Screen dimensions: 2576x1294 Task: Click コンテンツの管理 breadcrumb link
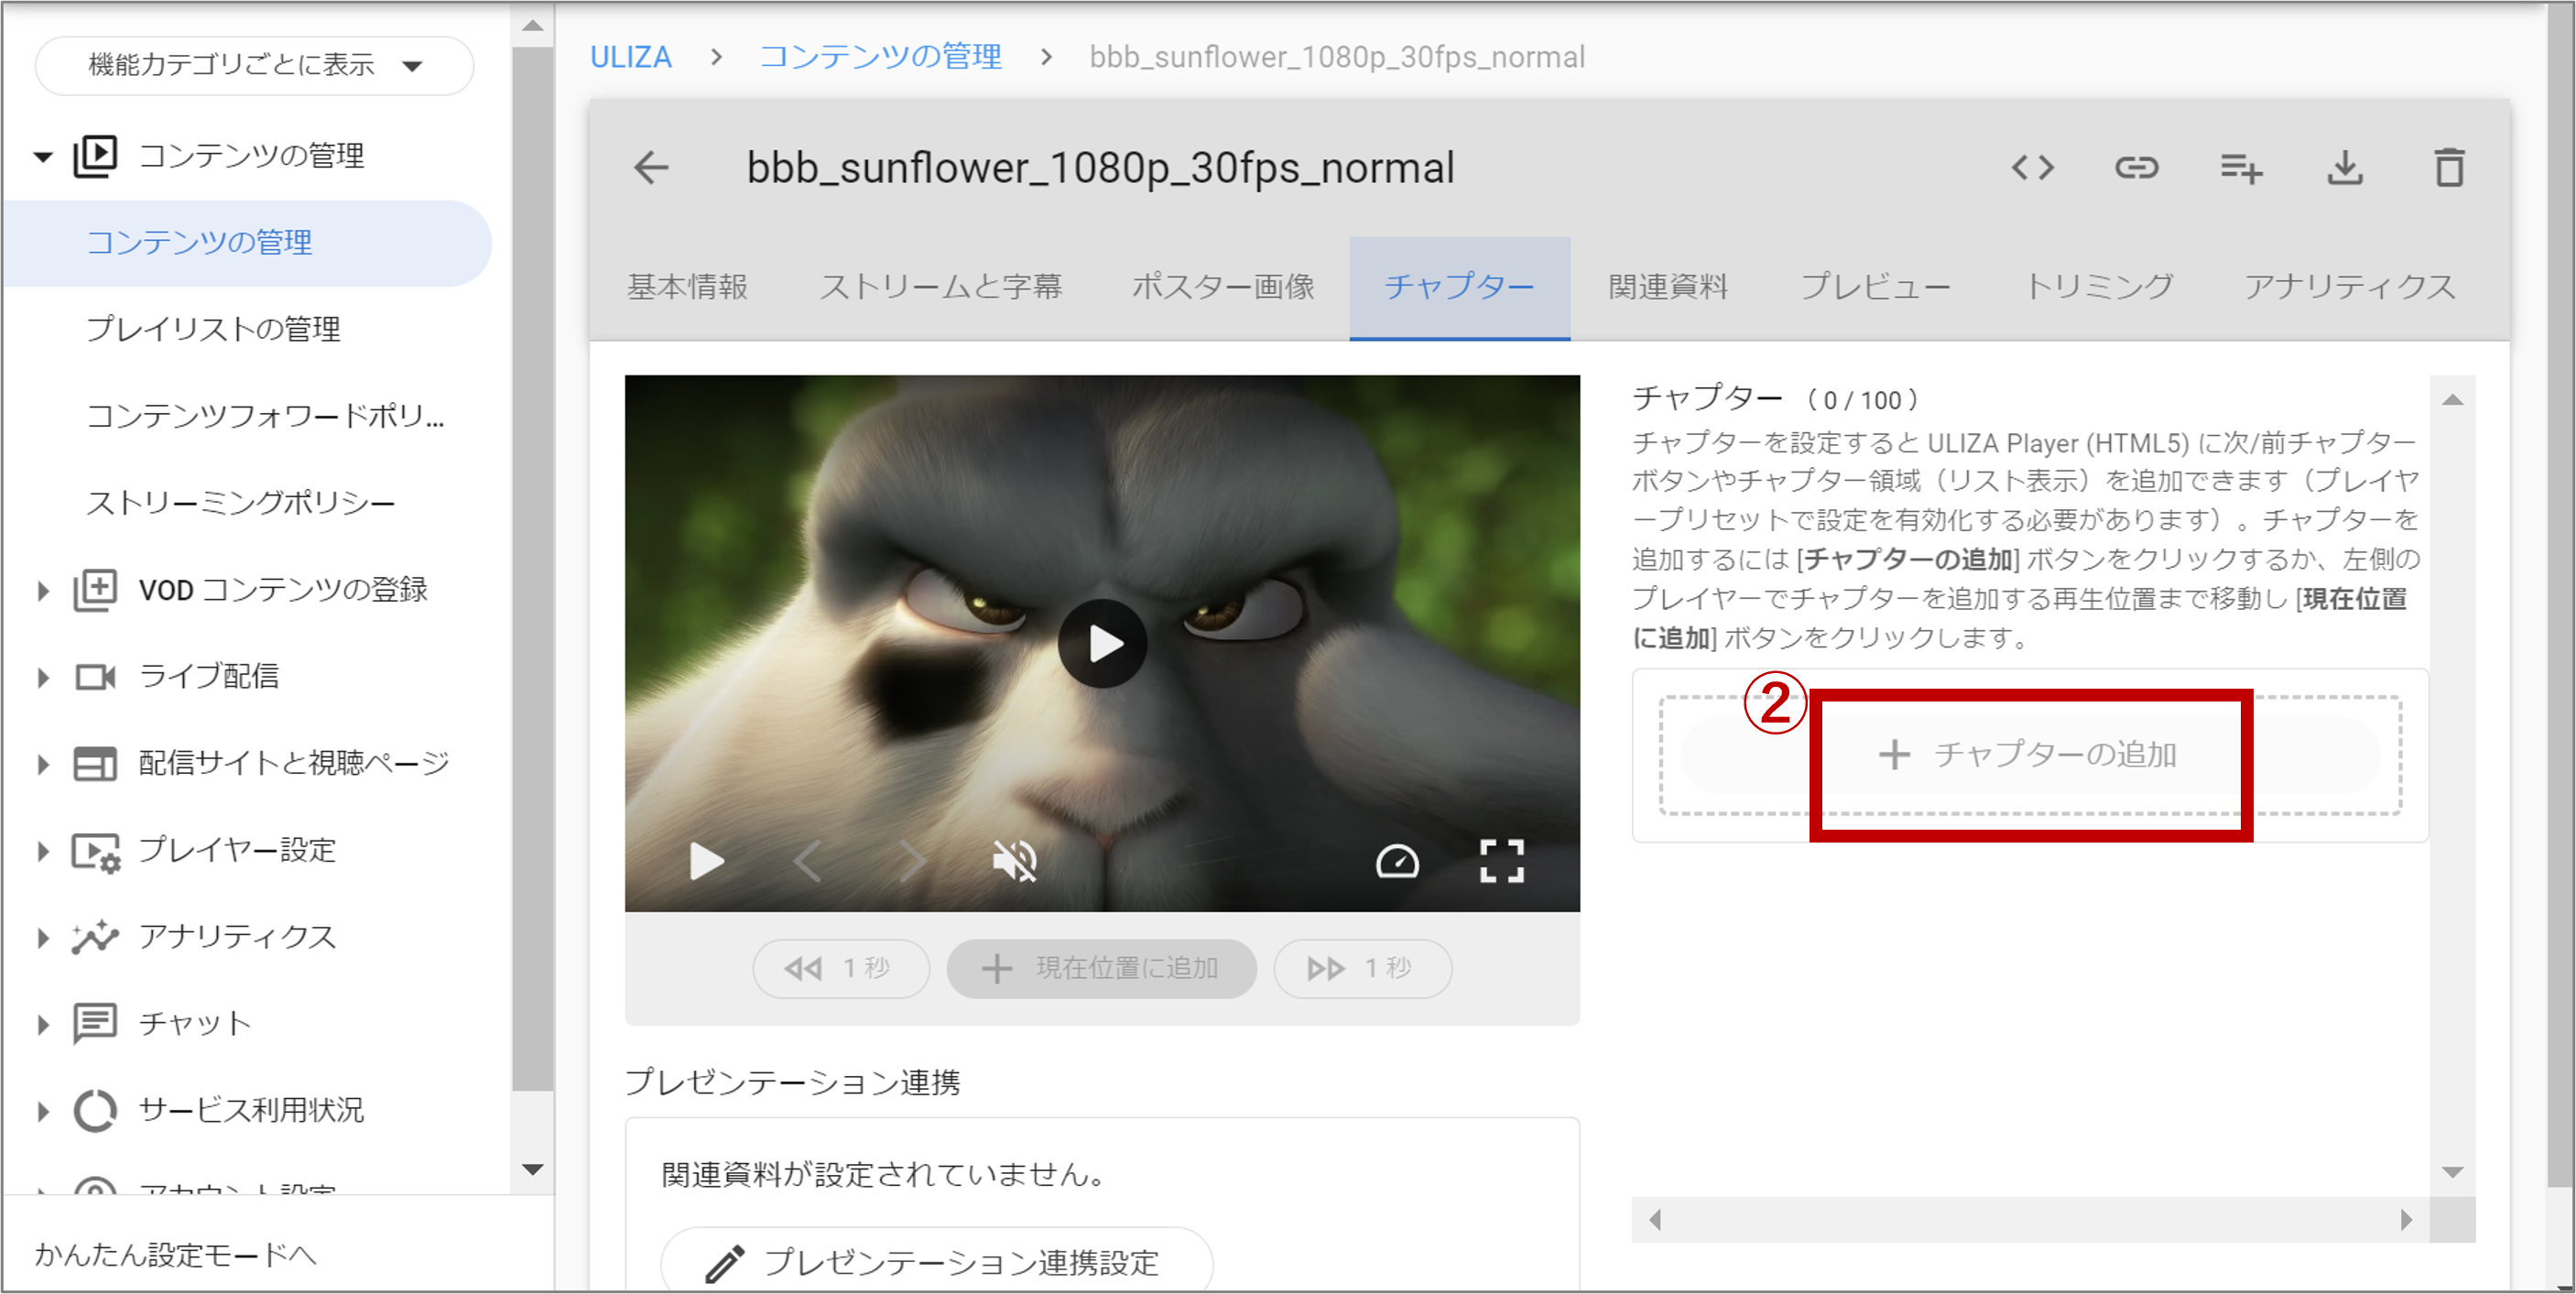[880, 57]
